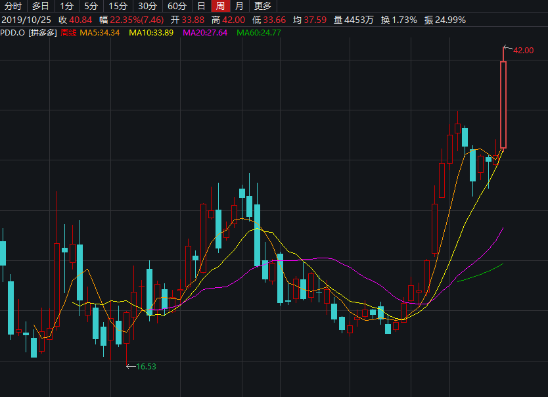The width and height of the screenshot is (548, 397).
Task: Select the 日 daily chart tab
Action: click(x=202, y=7)
